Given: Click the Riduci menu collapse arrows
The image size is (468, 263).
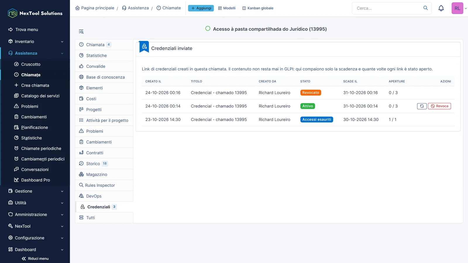Looking at the screenshot, I should coord(24,259).
